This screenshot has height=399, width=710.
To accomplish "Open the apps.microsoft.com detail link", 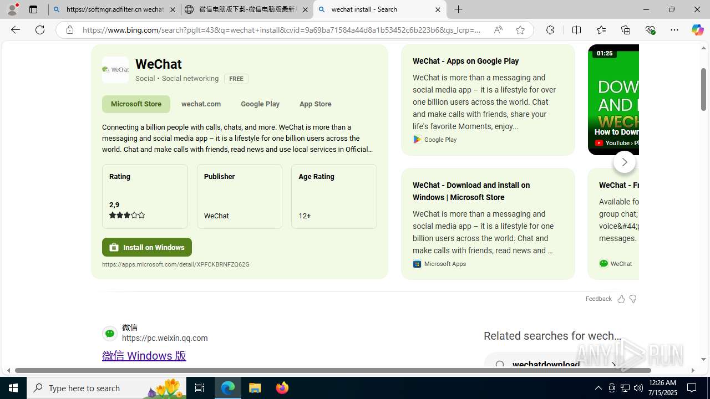I will [x=176, y=264].
